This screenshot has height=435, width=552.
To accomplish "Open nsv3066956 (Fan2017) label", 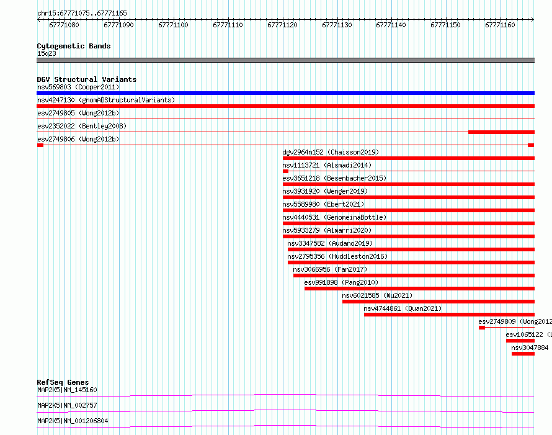I will tap(330, 269).
